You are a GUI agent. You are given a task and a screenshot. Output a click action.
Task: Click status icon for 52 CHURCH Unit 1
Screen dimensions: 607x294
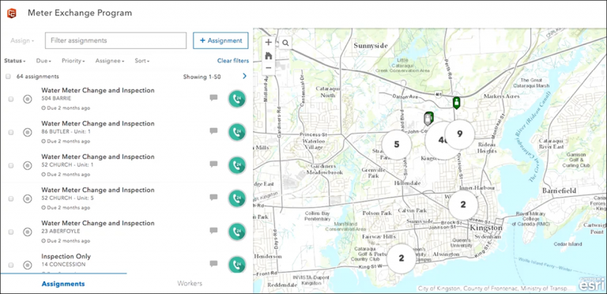tap(27, 165)
